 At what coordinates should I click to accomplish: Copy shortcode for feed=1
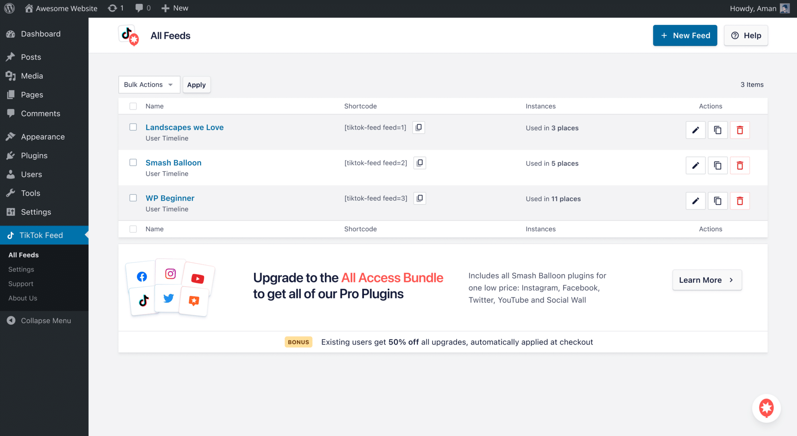[x=419, y=128]
